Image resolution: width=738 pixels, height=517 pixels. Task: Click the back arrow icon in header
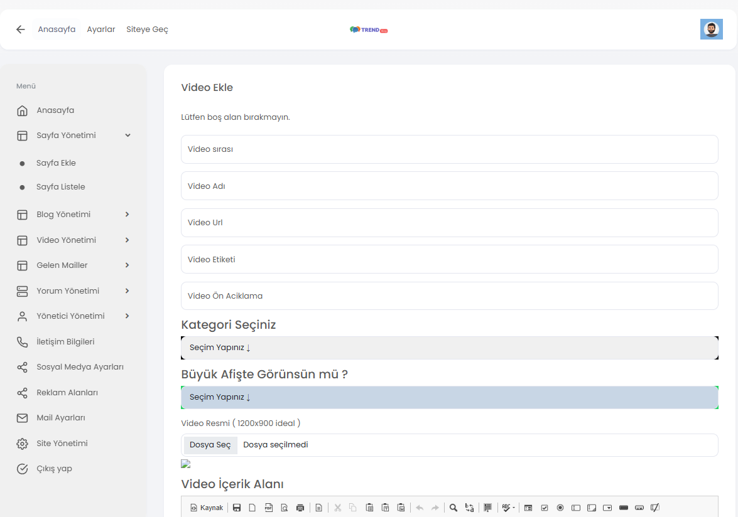(20, 29)
